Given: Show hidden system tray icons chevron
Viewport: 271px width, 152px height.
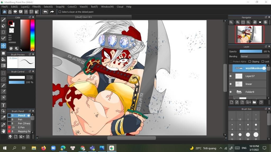Looking at the screenshot, I should (221, 148).
